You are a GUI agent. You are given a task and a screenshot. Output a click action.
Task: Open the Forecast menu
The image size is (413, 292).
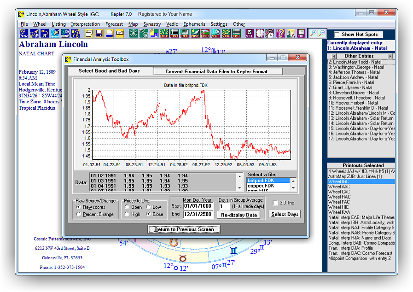tap(114, 24)
